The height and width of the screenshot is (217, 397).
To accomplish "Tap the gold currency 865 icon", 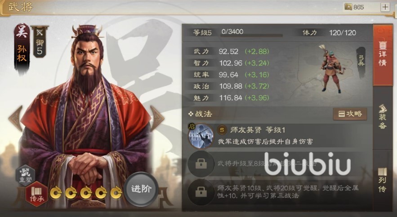I will pyautogui.click(x=348, y=7).
